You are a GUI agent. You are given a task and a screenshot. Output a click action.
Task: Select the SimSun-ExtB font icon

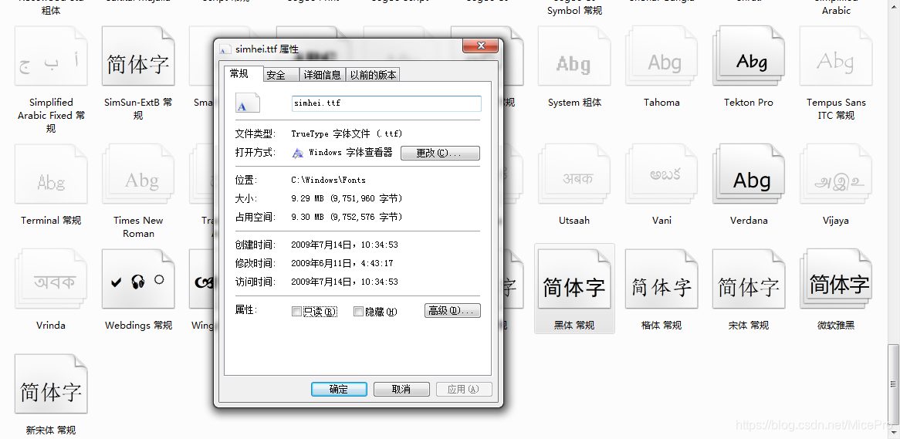point(138,56)
